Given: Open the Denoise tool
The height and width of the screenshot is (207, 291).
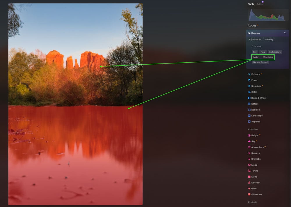Looking at the screenshot, I should pos(254,110).
